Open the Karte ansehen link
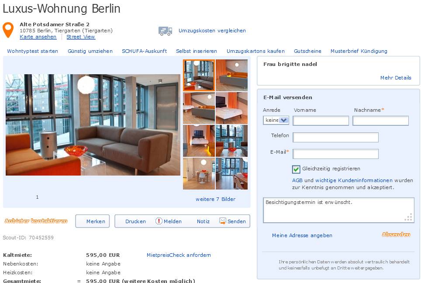421x283 pixels. click(38, 37)
